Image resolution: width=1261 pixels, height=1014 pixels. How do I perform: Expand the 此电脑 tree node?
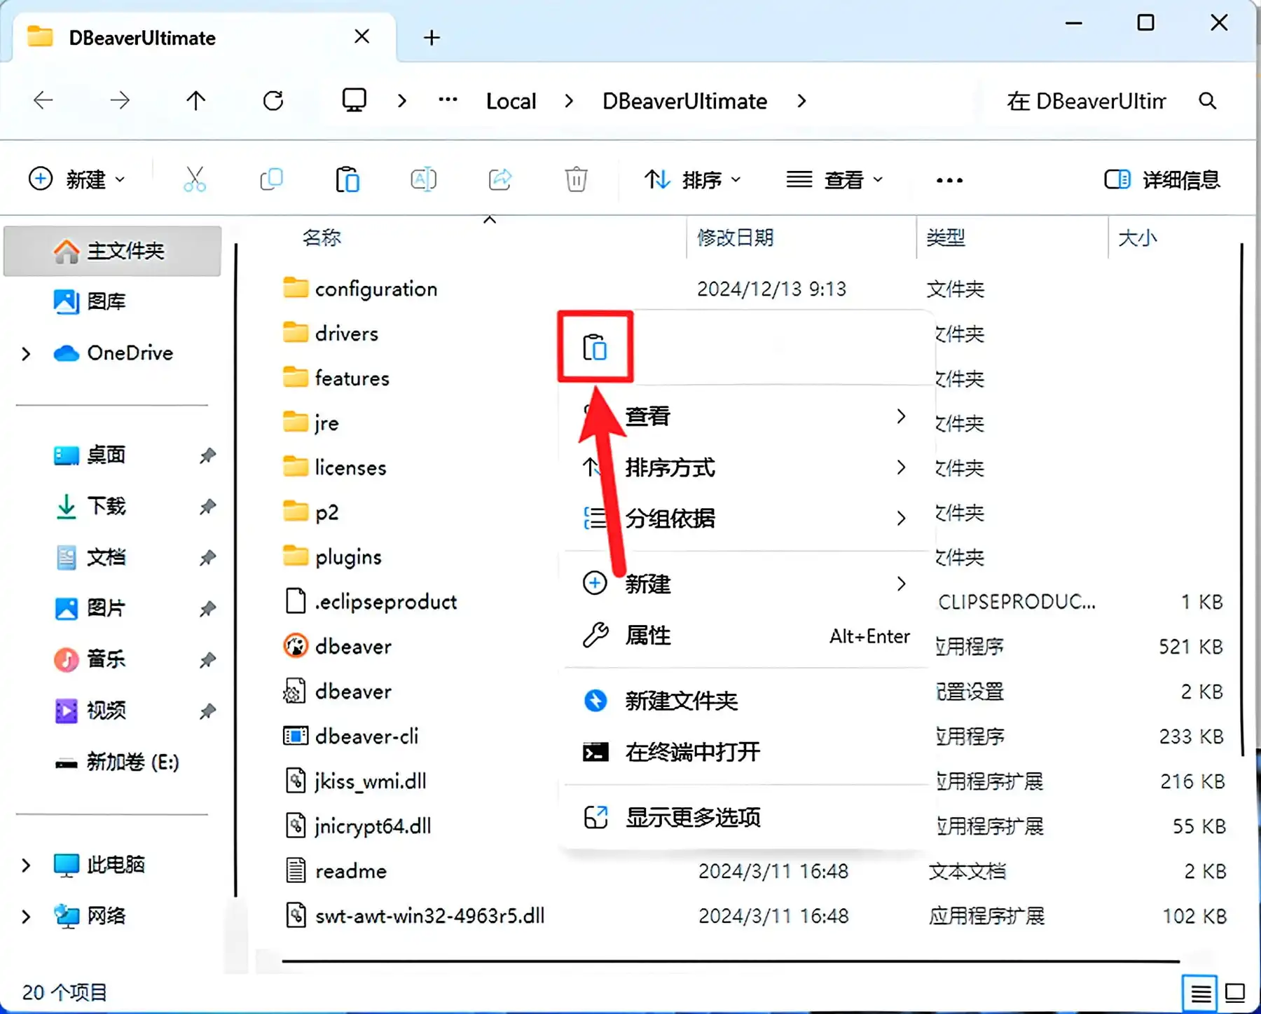click(27, 865)
